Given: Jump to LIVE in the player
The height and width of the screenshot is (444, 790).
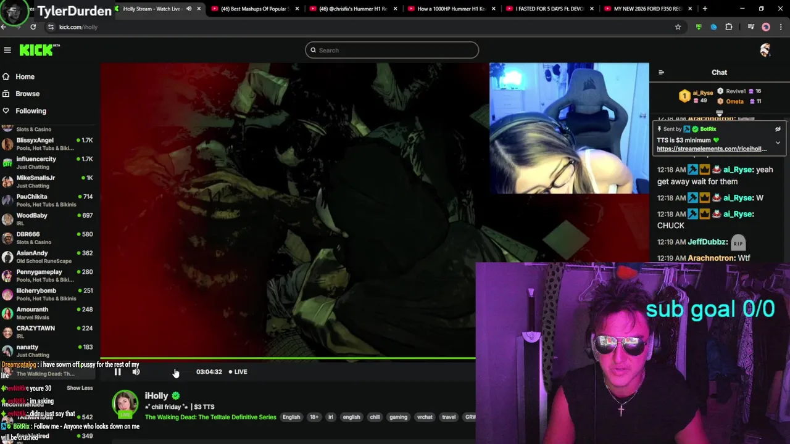Looking at the screenshot, I should (x=238, y=372).
